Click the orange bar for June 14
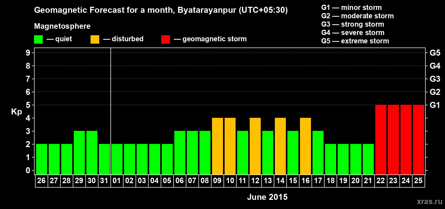 (280, 146)
